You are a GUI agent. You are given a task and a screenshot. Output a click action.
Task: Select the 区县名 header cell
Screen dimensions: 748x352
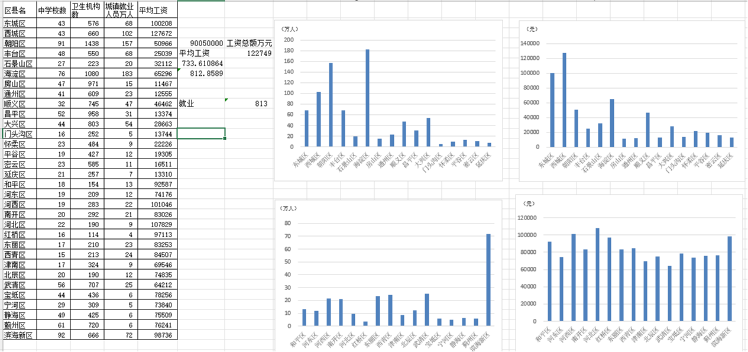pyautogui.click(x=18, y=10)
